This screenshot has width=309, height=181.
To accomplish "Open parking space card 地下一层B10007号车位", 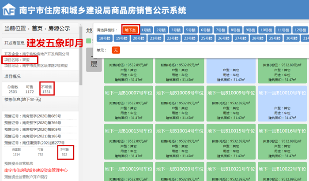I will [128, 103].
